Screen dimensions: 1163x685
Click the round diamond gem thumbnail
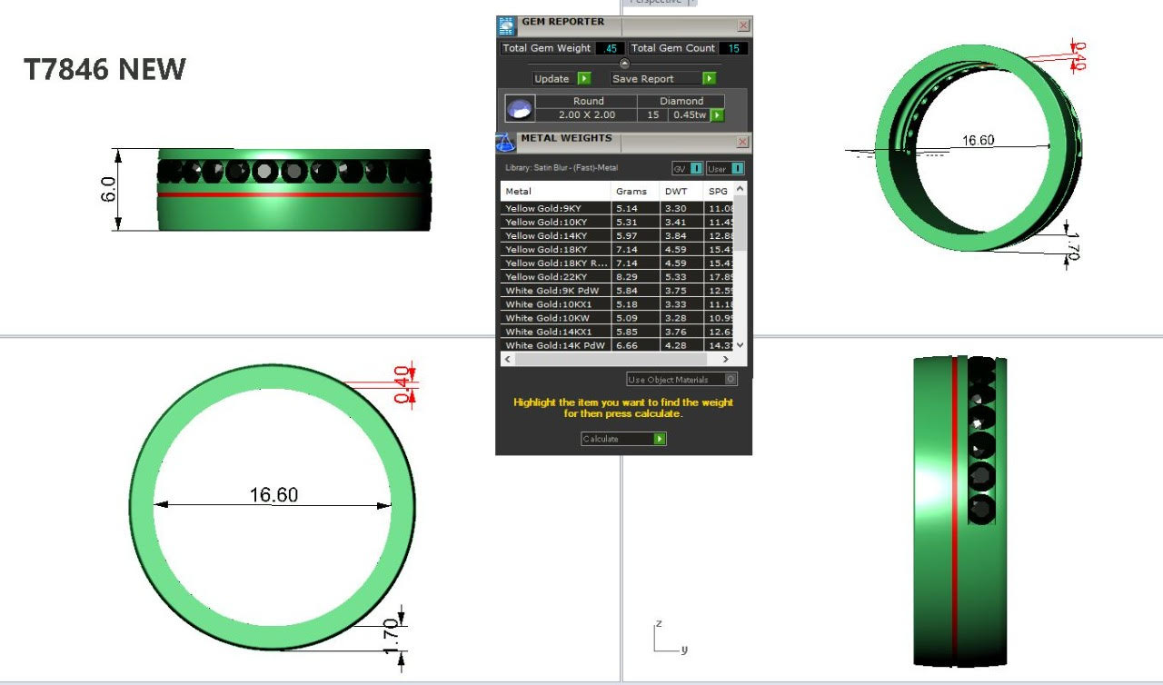pyautogui.click(x=519, y=109)
